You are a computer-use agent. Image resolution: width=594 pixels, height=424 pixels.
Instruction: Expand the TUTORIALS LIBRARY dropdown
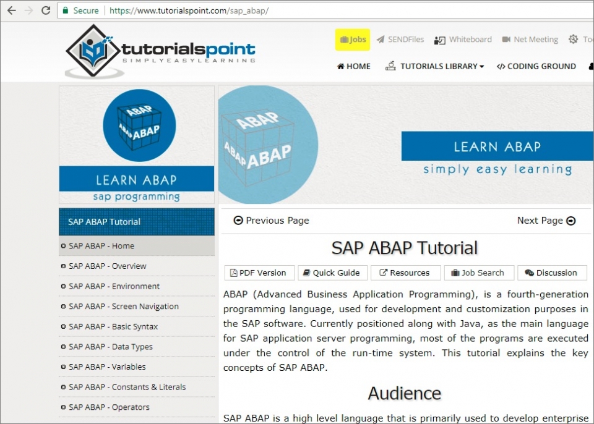tap(434, 66)
